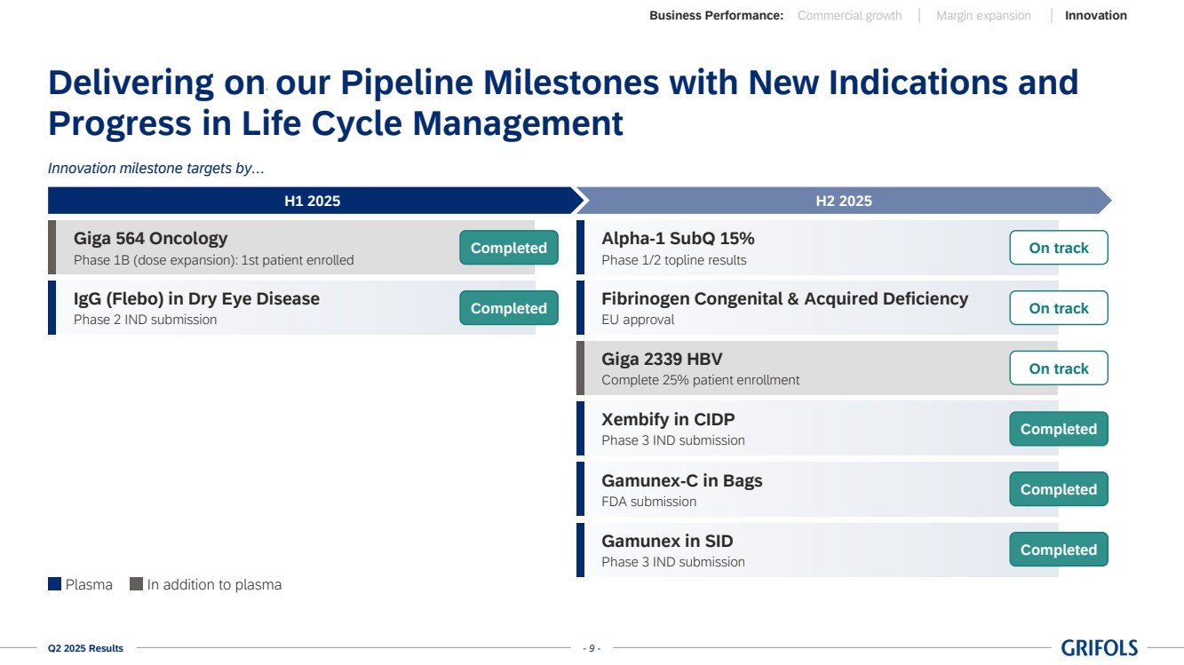Click the gray 'In addition to plasma' square
Image resolution: width=1184 pixels, height=665 pixels.
coord(136,584)
